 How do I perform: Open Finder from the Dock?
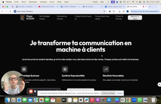click(x=8, y=100)
